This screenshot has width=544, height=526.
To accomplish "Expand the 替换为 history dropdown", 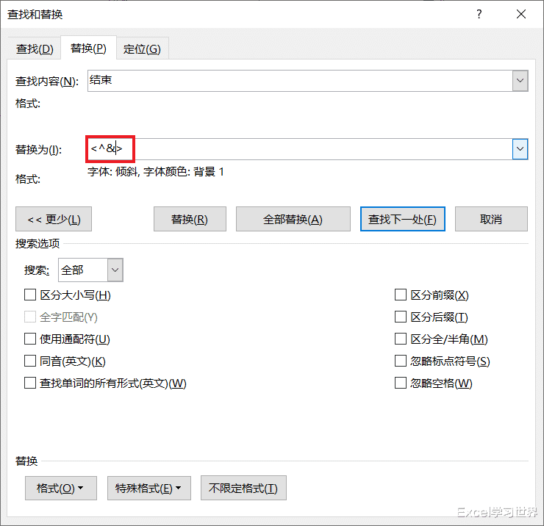I will (x=520, y=149).
